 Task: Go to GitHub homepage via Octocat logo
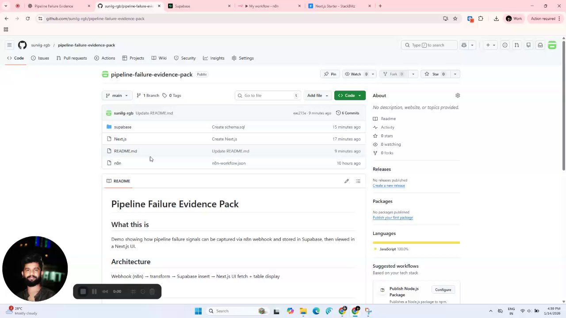tap(22, 45)
